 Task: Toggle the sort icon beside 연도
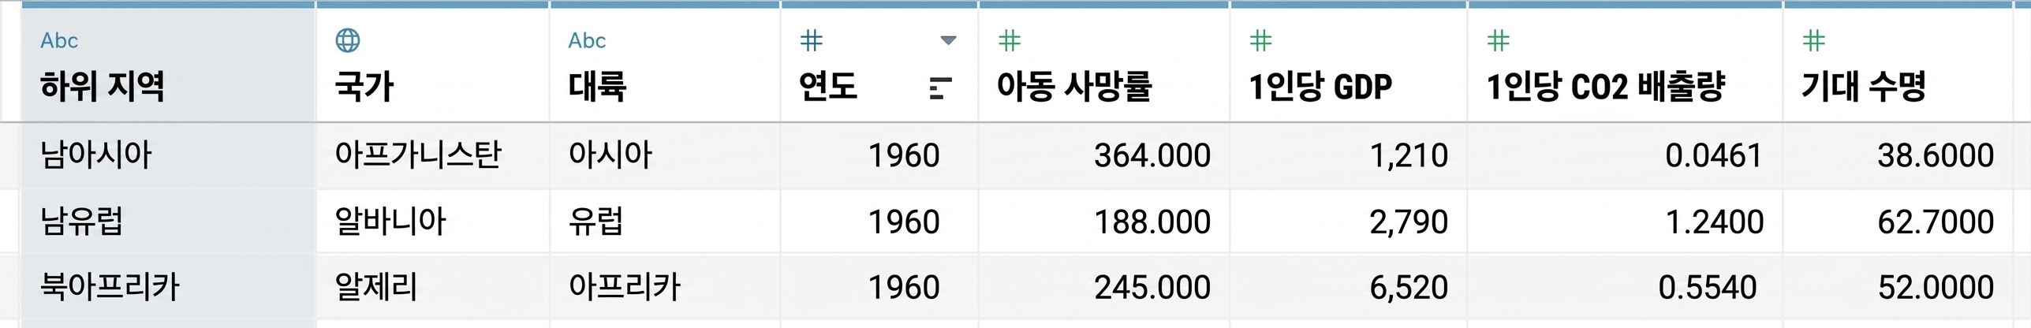point(941,88)
